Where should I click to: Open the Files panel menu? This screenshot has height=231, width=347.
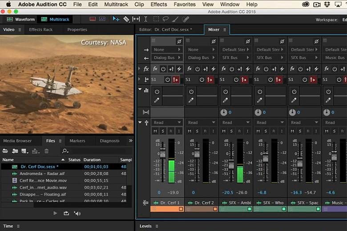tap(60, 141)
